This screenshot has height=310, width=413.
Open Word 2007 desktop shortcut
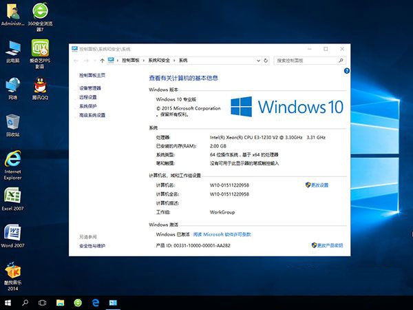point(12,233)
